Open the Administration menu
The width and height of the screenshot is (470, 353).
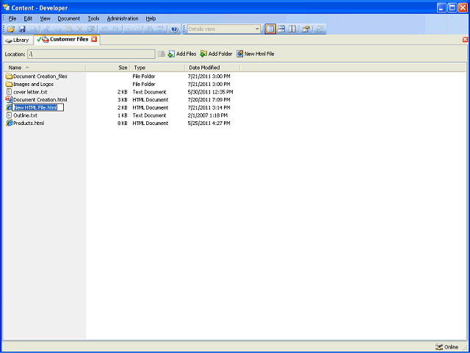click(x=123, y=18)
